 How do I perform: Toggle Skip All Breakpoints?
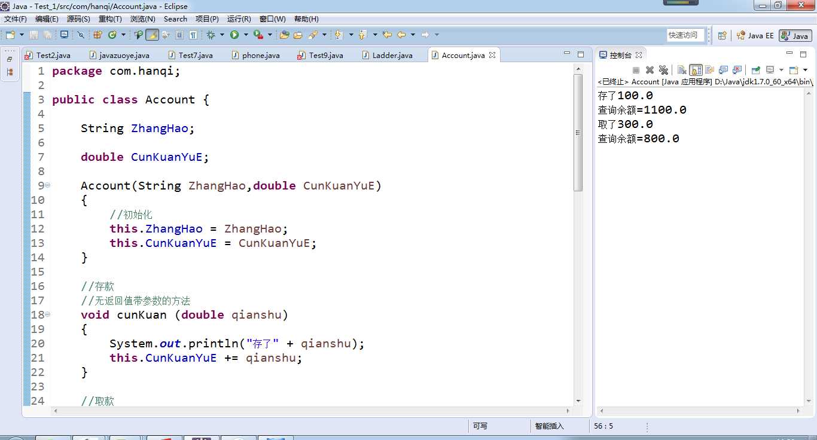pyautogui.click(x=81, y=35)
